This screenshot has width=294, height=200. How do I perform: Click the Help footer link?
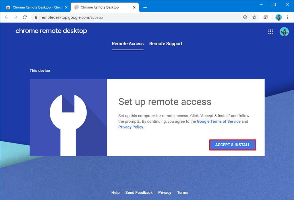(115, 193)
